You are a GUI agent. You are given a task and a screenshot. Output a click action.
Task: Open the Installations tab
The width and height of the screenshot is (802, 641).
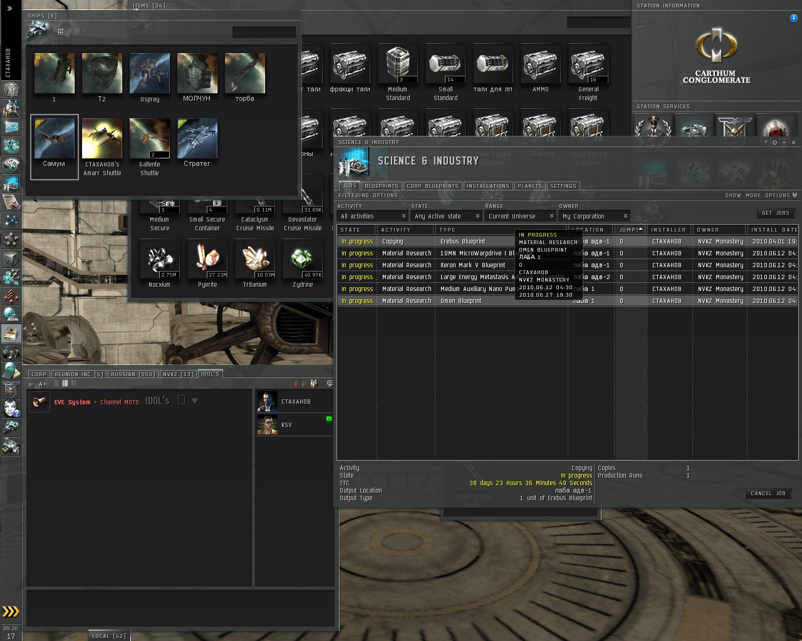tap(487, 186)
